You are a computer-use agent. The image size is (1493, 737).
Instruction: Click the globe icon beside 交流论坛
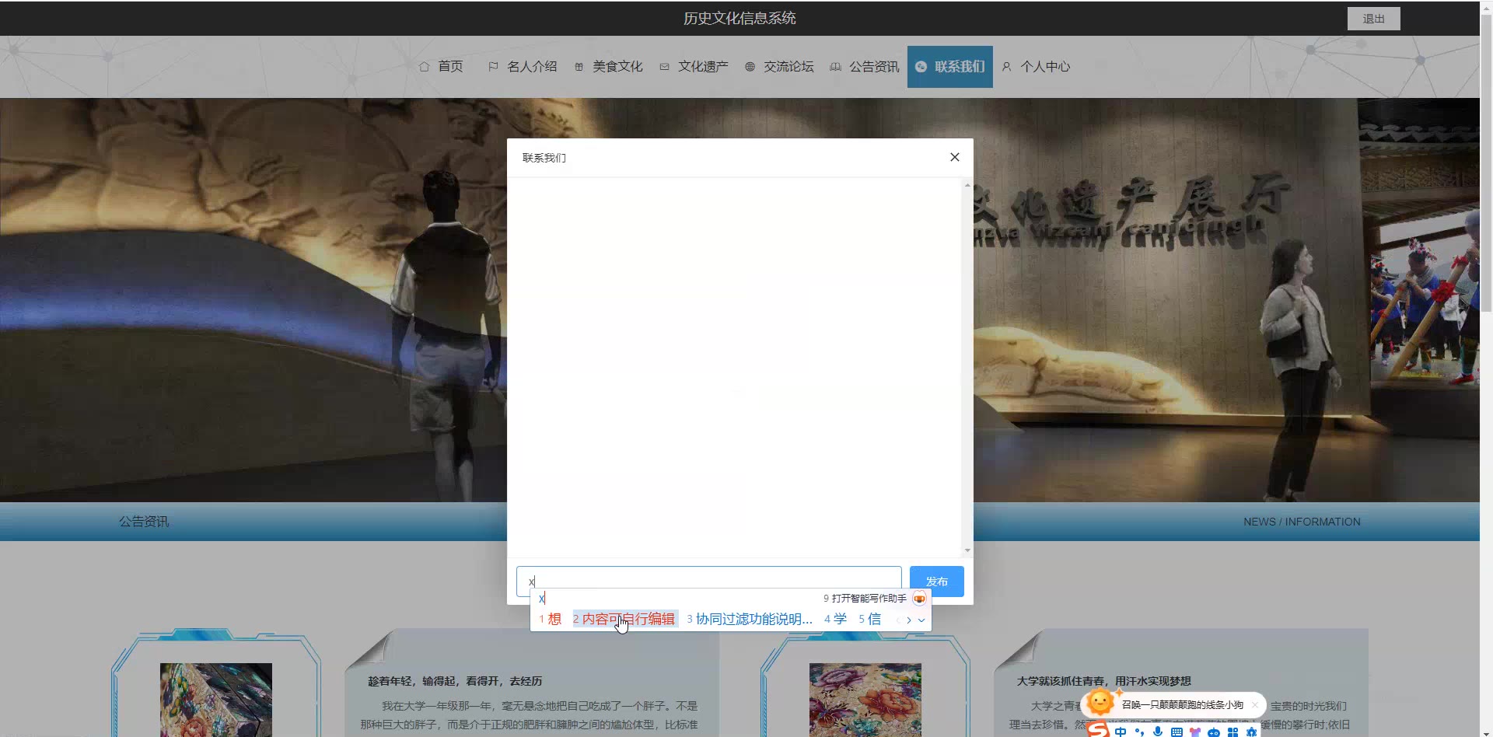749,67
